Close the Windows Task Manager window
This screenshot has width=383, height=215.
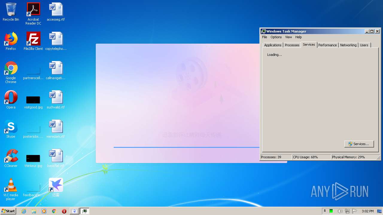[377, 31]
